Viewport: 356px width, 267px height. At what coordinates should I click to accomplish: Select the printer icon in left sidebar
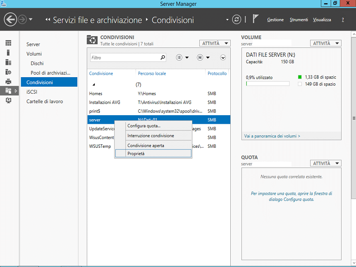pyautogui.click(x=8, y=81)
